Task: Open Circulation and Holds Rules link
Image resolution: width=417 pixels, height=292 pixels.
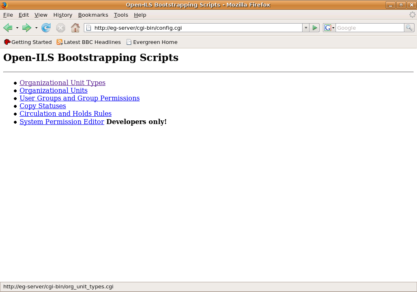Action: (66, 113)
